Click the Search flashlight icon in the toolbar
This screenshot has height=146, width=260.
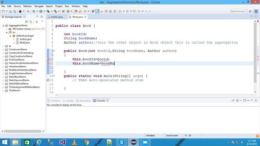tap(85, 11)
